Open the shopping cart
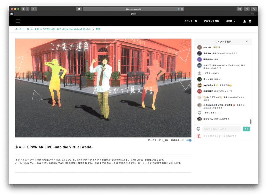This screenshot has width=267, height=196. coord(250,21)
